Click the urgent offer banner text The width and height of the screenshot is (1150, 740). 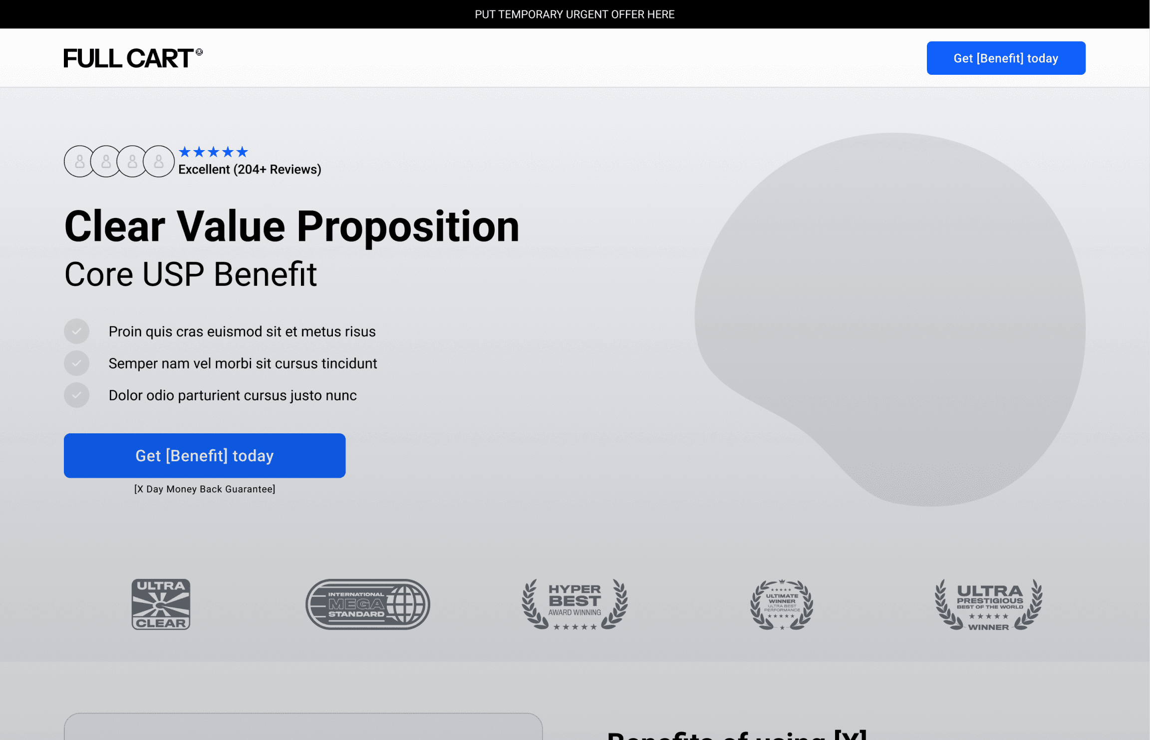(575, 14)
